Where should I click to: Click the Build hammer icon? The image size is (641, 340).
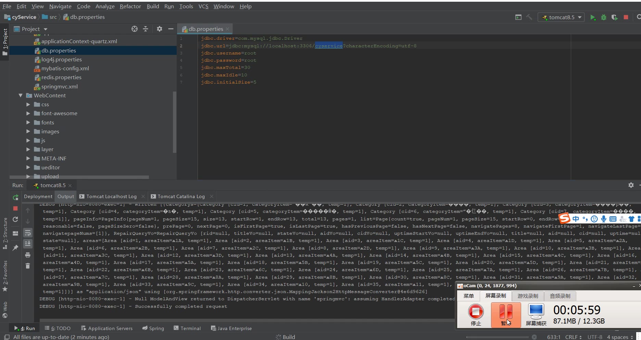pos(529,17)
